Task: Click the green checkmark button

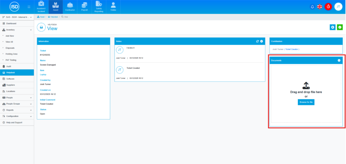Action: [340, 27]
